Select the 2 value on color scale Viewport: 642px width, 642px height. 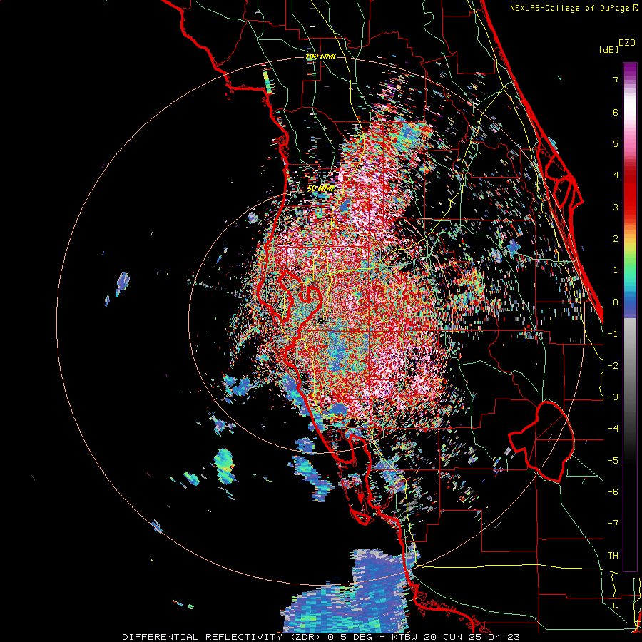(x=616, y=239)
